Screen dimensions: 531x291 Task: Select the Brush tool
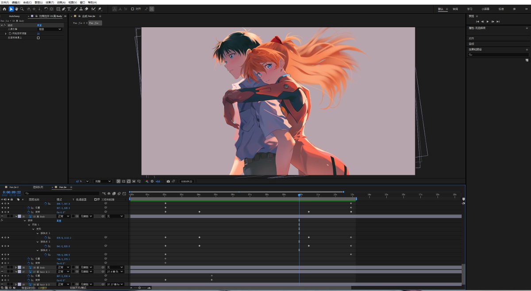(76, 9)
